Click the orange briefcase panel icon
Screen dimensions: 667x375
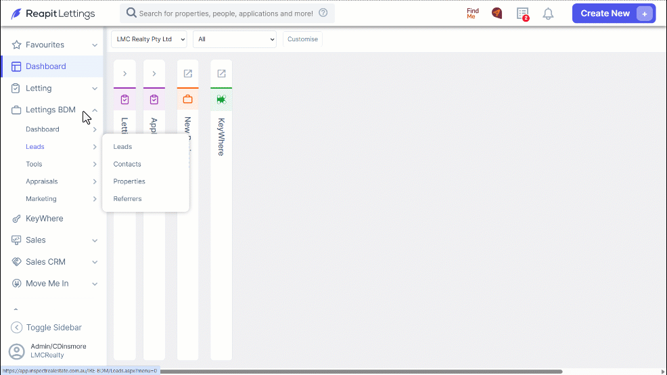point(187,100)
